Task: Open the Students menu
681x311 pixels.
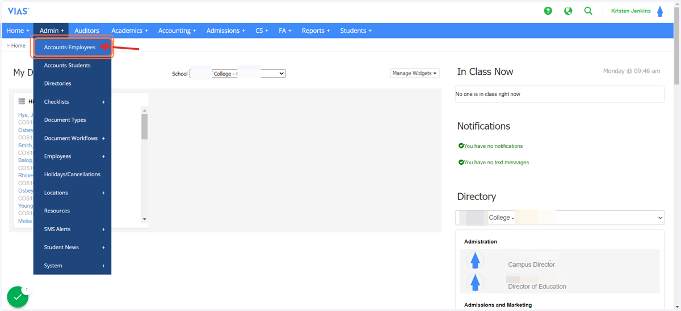Action: pyautogui.click(x=356, y=31)
